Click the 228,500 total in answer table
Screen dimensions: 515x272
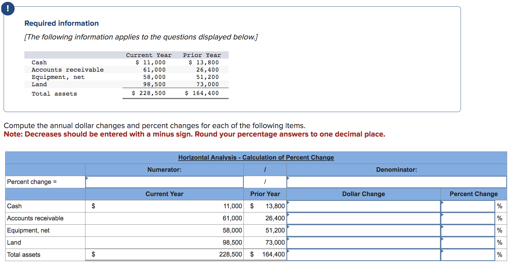pyautogui.click(x=230, y=254)
